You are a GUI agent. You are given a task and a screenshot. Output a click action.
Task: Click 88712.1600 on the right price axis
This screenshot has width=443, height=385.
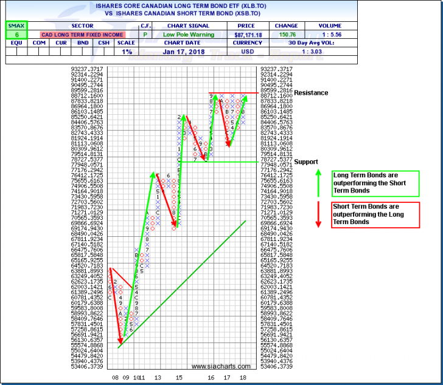coord(276,95)
